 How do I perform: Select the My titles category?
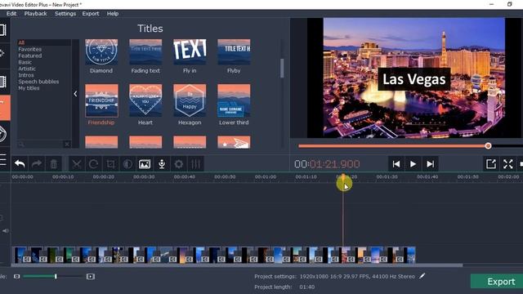[29, 88]
